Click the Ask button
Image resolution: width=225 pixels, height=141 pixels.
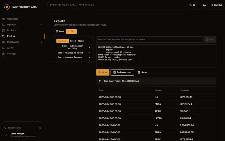210,39
